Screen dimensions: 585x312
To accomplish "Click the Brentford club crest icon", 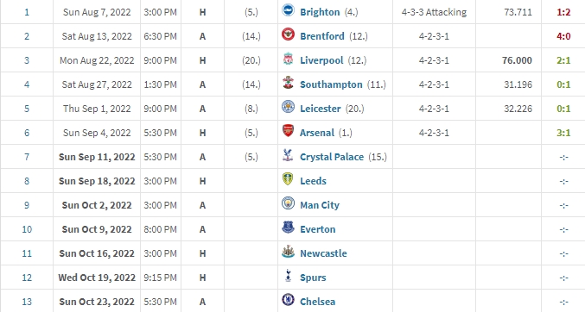I will point(288,34).
